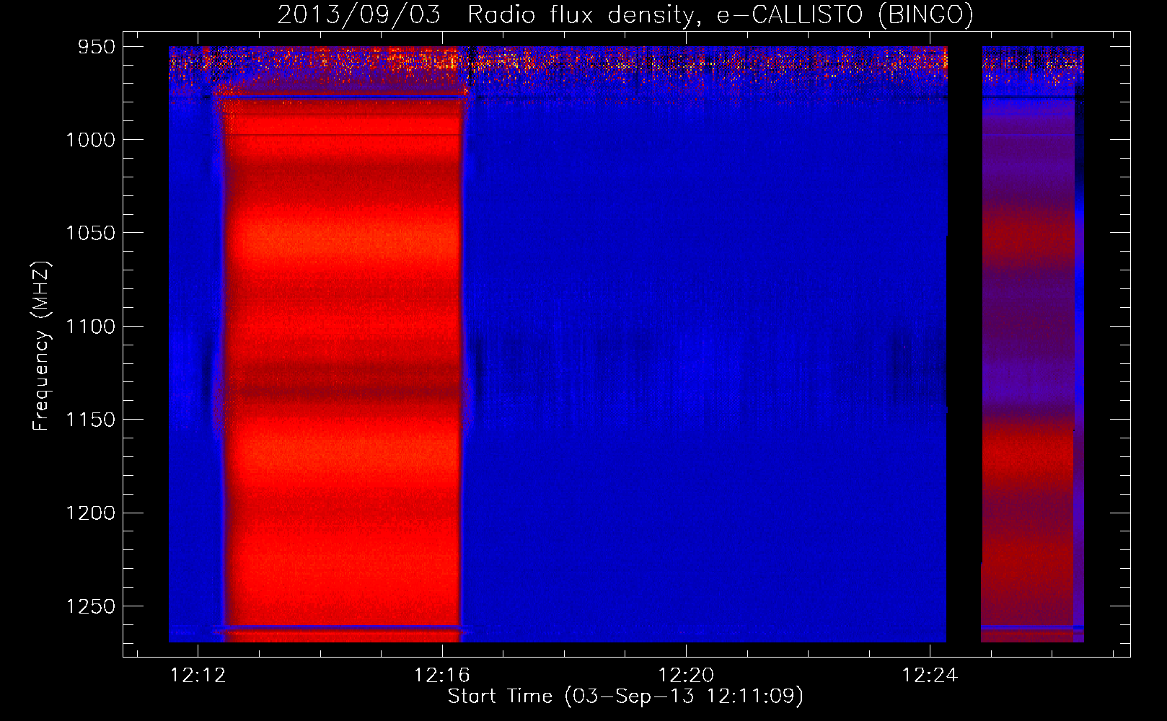Select the 1200 frequency axis label
The width and height of the screenshot is (1167, 721).
click(91, 513)
